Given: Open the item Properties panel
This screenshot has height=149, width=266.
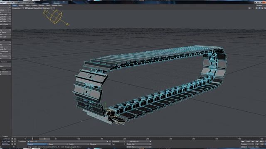Looking at the screenshot, I should 118,142.
